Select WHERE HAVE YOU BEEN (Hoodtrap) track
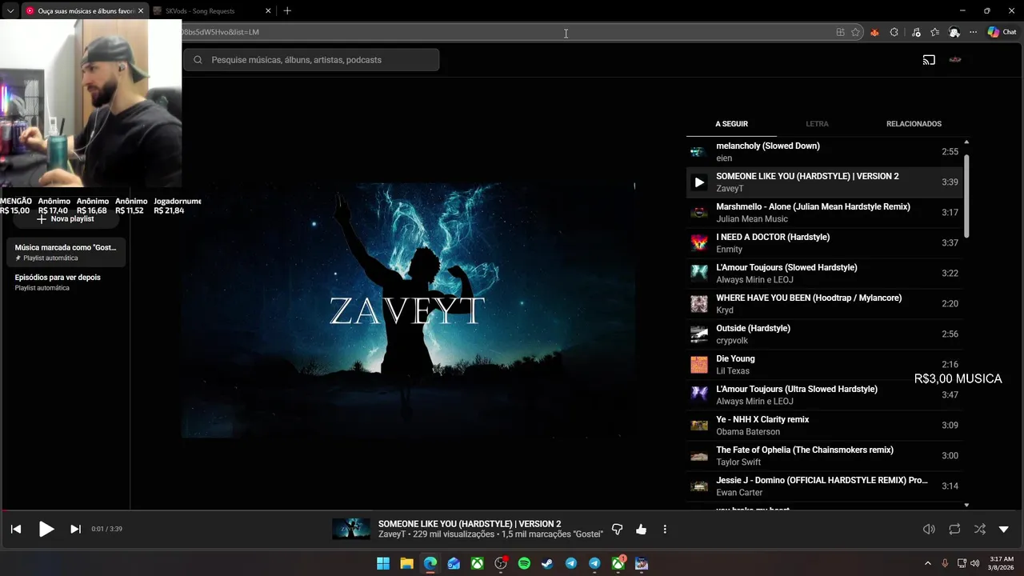The image size is (1024, 576). pos(824,304)
